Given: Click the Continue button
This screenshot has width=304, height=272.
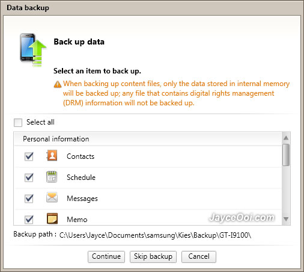Looking at the screenshot, I should coord(106,256).
